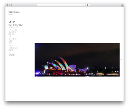Minimize window with yellow button

(x=9, y=5)
